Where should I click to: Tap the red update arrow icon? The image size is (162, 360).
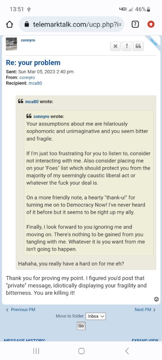(151, 24)
